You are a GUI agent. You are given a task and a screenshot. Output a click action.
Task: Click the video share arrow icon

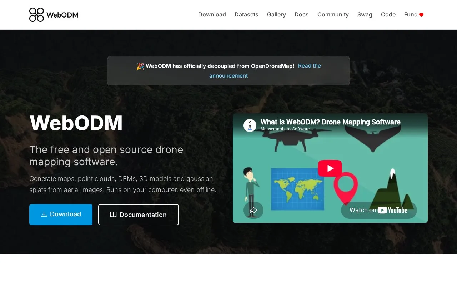(253, 210)
